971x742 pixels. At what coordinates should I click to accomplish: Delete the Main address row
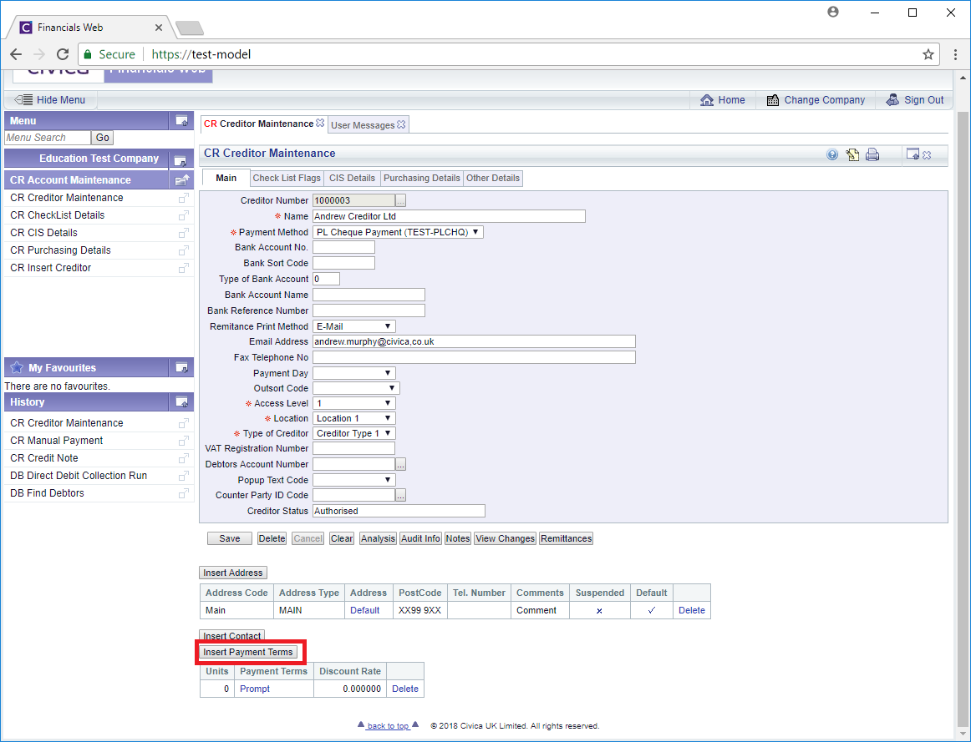click(x=692, y=610)
